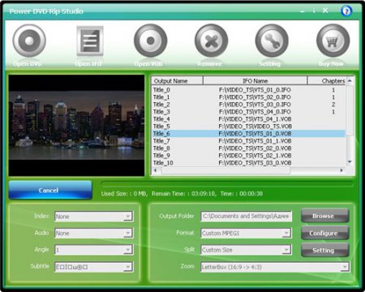Click the Chapters column header
Image resolution: width=365 pixels, height=292 pixels.
327,81
